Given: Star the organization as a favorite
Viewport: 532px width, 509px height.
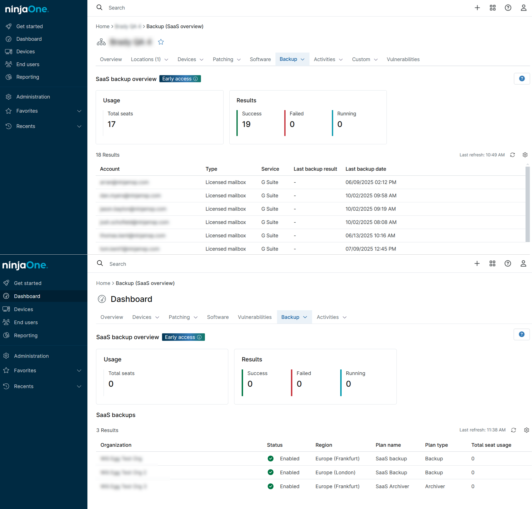Looking at the screenshot, I should coord(161,42).
